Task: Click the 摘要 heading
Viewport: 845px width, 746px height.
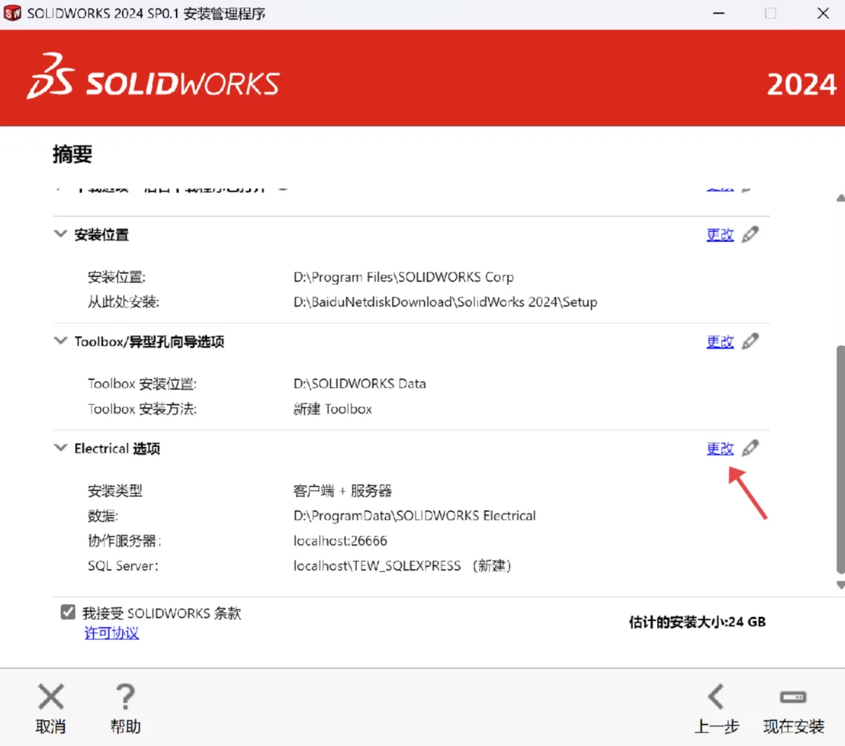Action: click(72, 154)
